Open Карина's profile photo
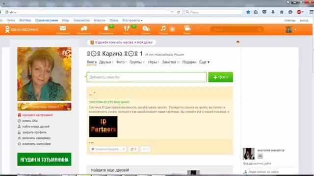This screenshot has height=176, width=314. (44, 74)
